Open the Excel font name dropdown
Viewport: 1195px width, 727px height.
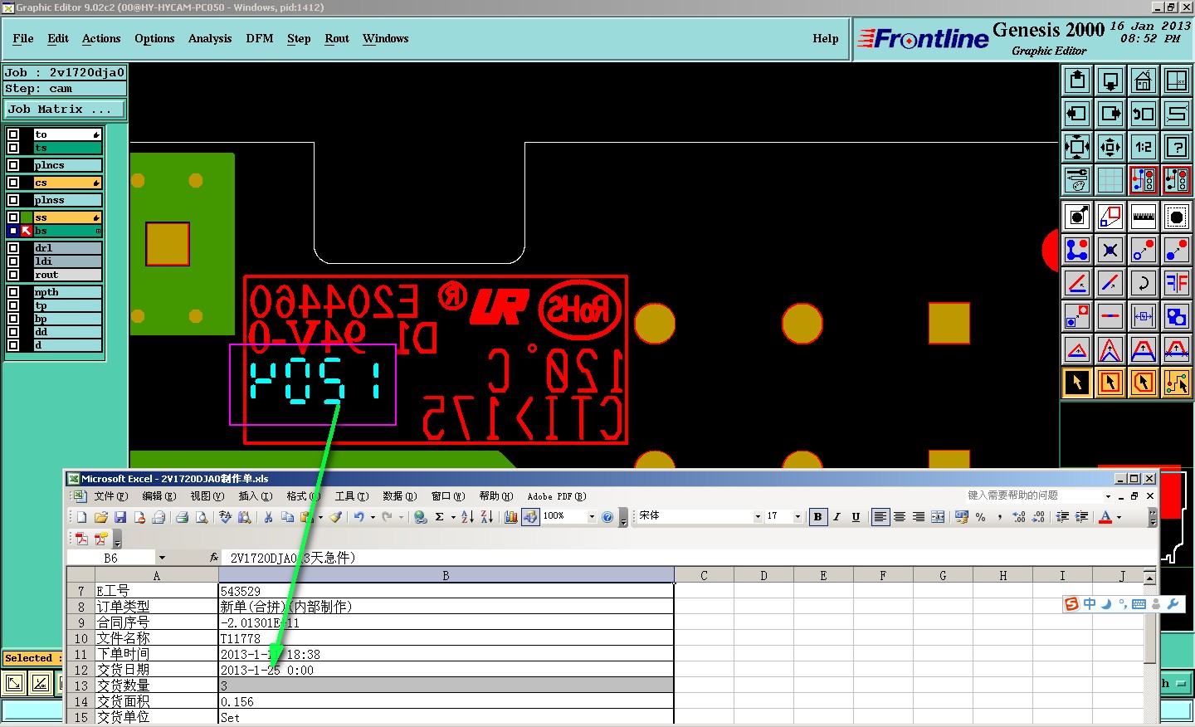tap(758, 516)
